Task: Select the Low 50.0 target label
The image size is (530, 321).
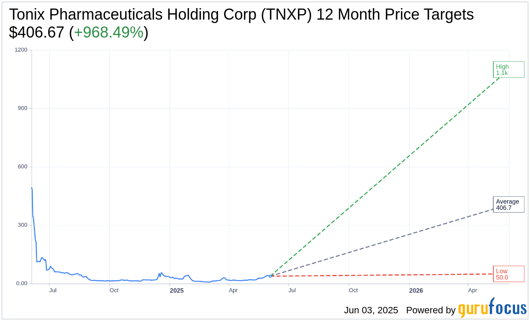Action: pos(508,274)
